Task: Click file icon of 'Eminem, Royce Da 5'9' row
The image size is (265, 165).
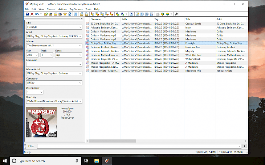Action: point(87,59)
